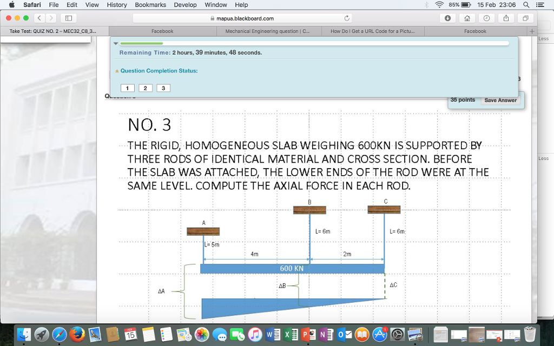Click the mapua.blackboard.com address bar

(245, 18)
